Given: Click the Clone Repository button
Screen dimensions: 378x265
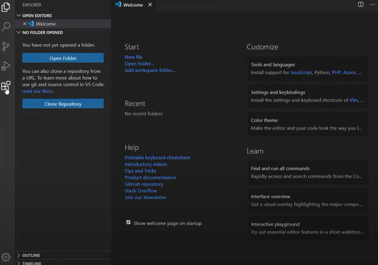Looking at the screenshot, I should click(63, 104).
